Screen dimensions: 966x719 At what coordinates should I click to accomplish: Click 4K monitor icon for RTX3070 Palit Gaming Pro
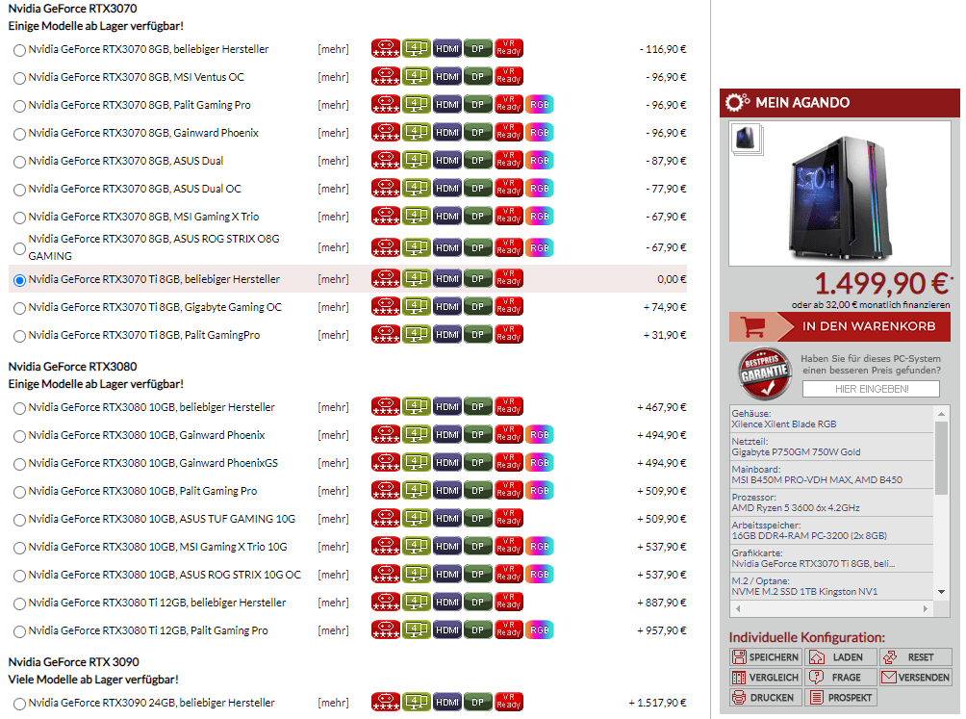[x=417, y=105]
